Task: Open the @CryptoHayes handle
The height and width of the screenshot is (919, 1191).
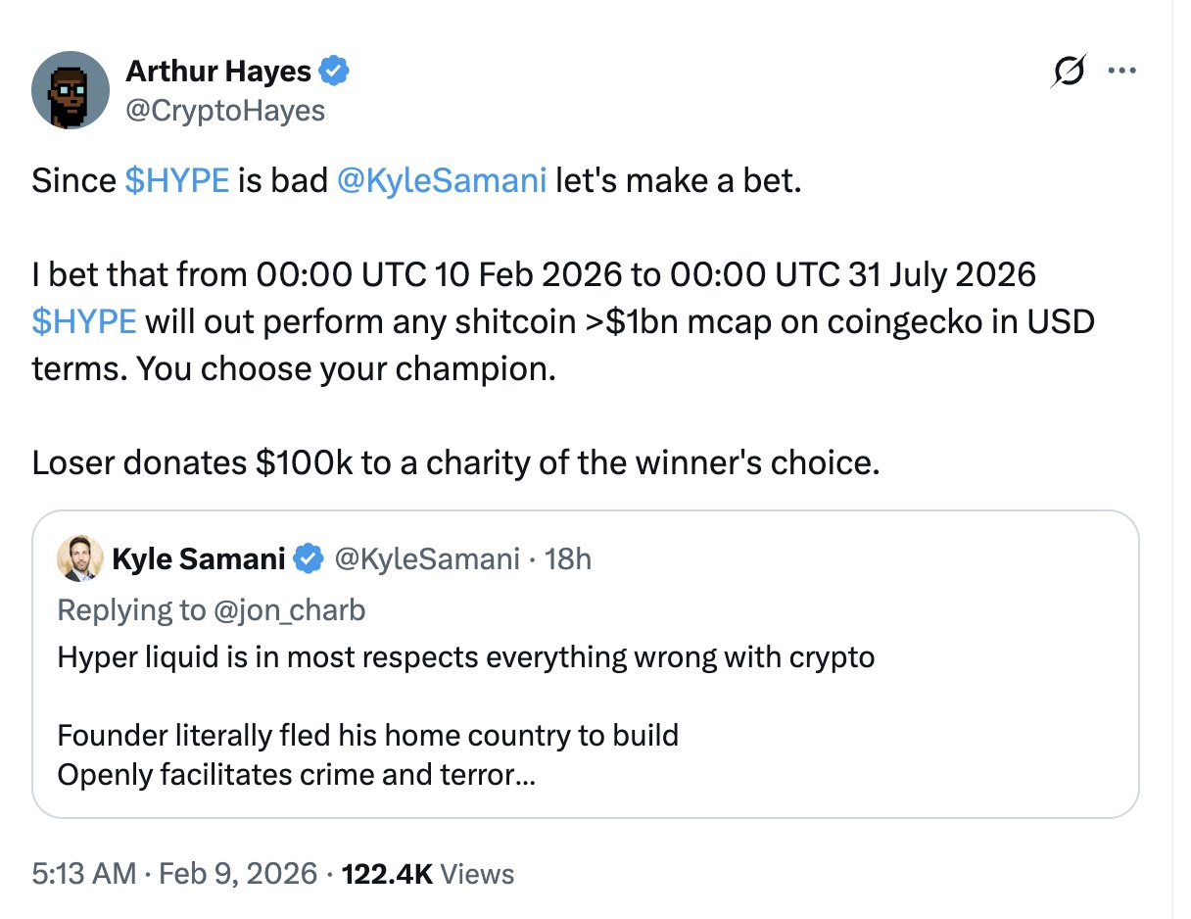Action: click(x=225, y=110)
